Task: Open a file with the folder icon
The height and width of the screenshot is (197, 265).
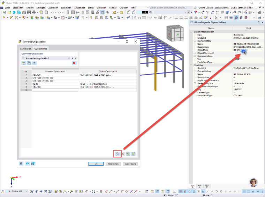Action: coord(9,12)
